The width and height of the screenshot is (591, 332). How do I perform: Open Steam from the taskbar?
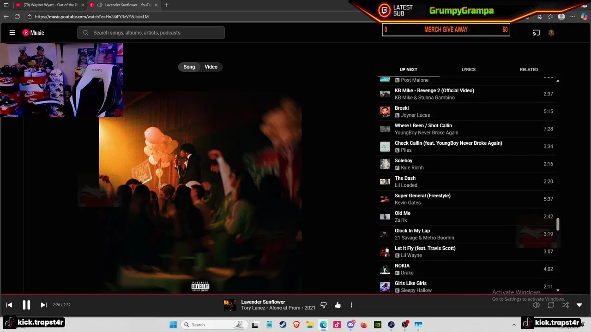coord(283,325)
